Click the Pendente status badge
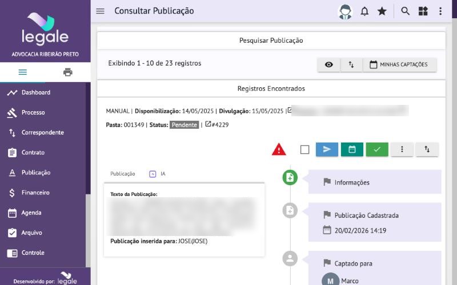 [184, 125]
